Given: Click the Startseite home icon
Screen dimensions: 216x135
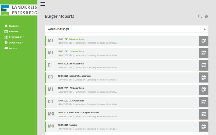Looking at the screenshot, I should [6, 26].
